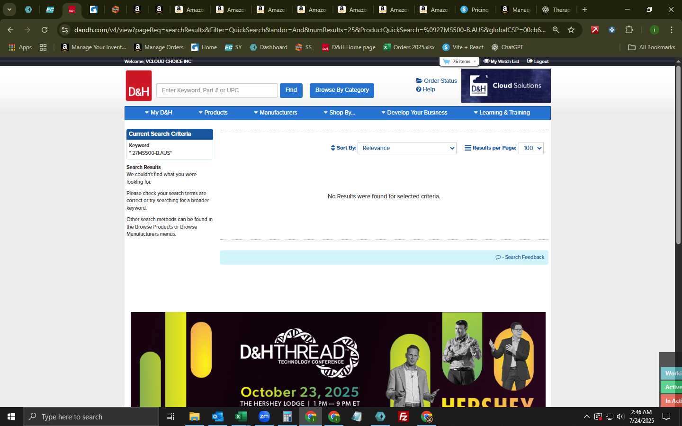Image resolution: width=682 pixels, height=426 pixels.
Task: Open Outlook from the taskbar
Action: 218,417
